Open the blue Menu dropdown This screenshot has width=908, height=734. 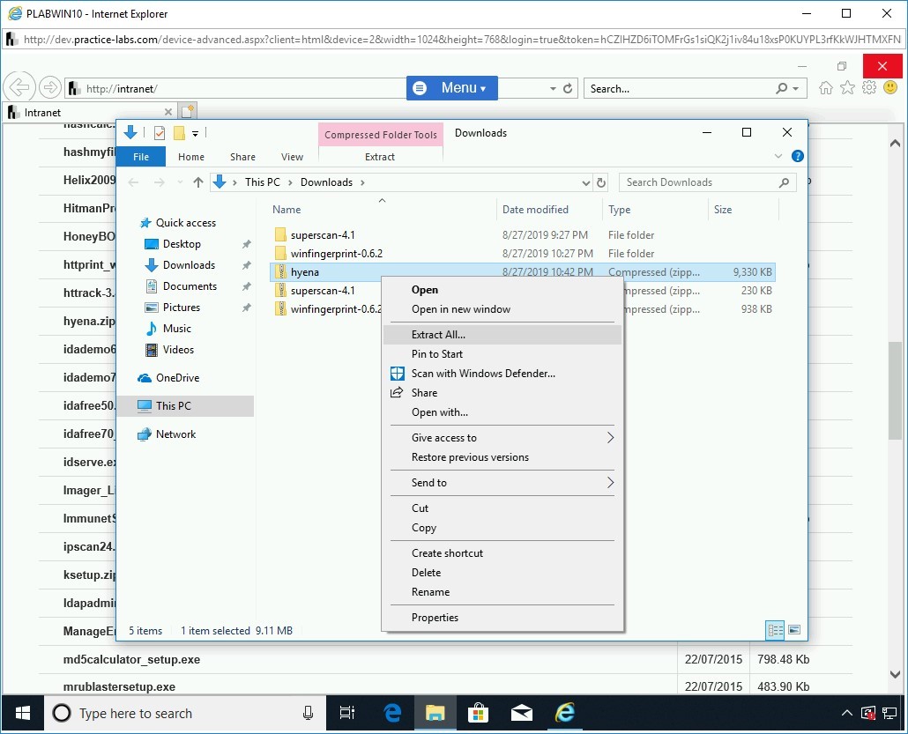pos(451,88)
